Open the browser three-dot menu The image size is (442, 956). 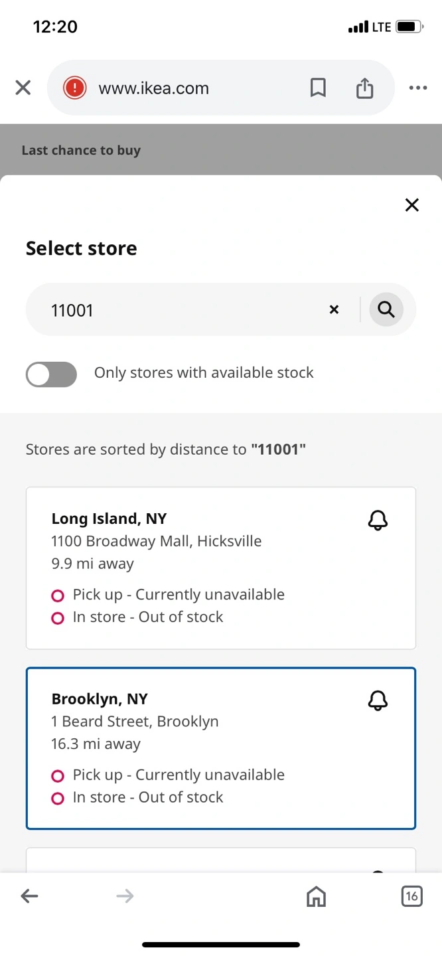417,88
